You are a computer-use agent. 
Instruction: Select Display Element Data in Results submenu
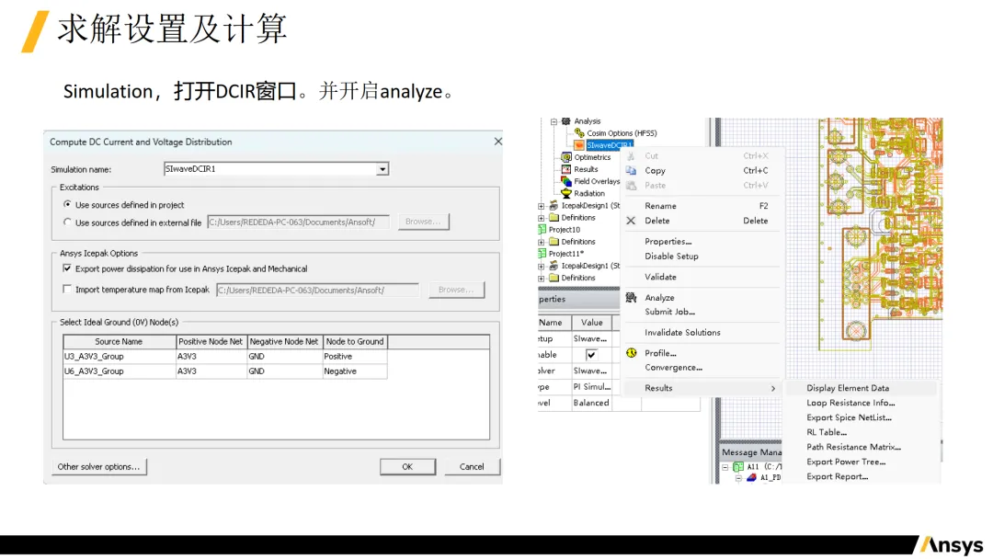[848, 388]
